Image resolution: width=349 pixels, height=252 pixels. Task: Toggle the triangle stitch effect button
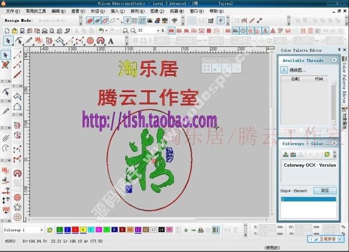[x=266, y=30]
